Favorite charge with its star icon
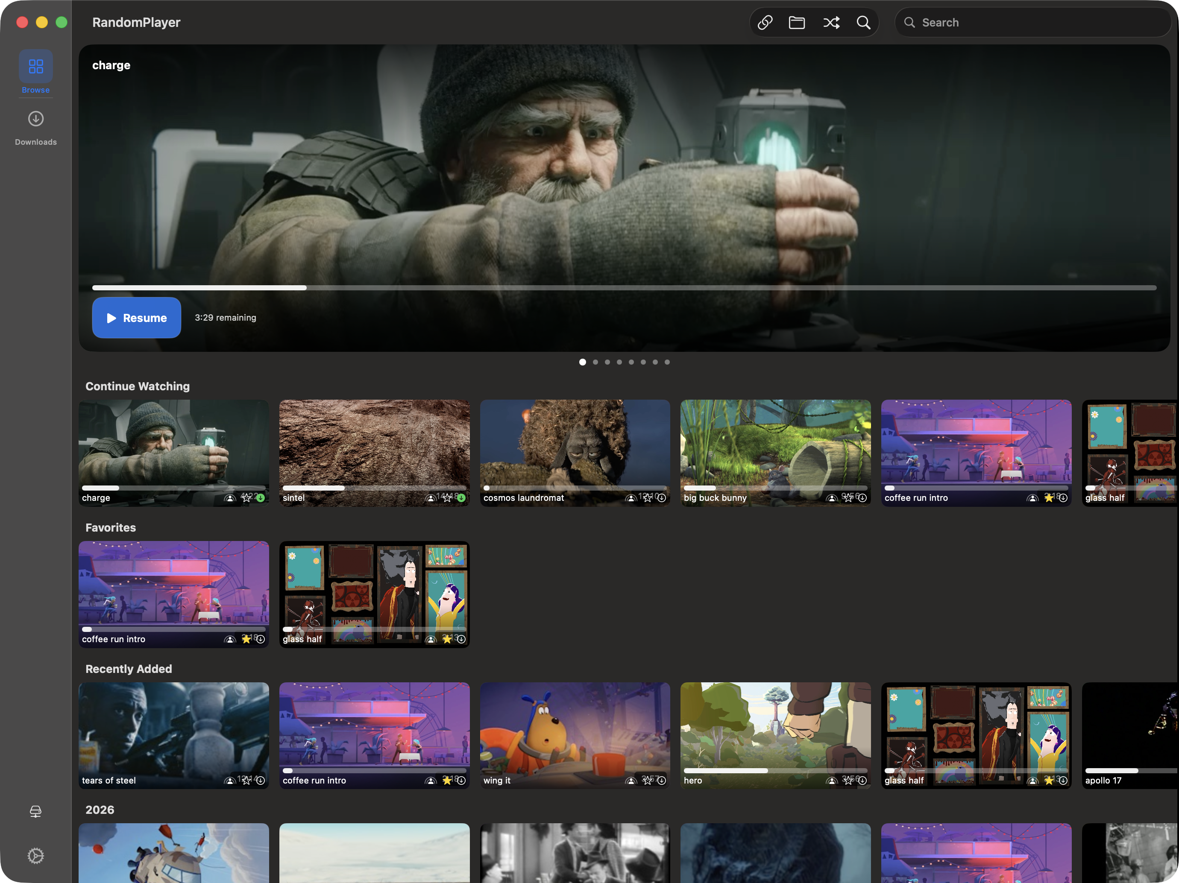 [x=246, y=498]
